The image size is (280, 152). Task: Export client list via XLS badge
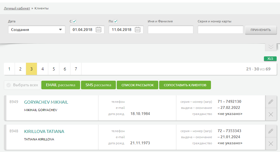[270, 59]
